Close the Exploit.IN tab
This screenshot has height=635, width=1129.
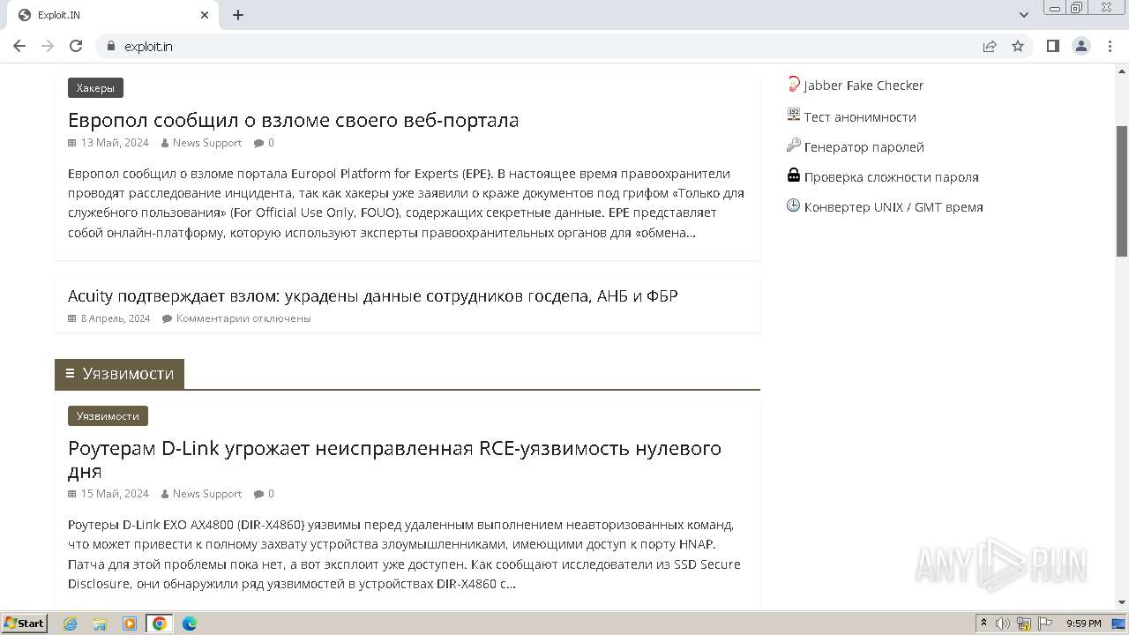click(205, 15)
